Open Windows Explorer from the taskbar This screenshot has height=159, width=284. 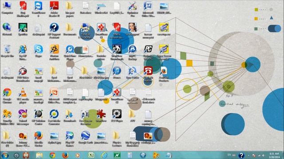[x=39, y=155]
